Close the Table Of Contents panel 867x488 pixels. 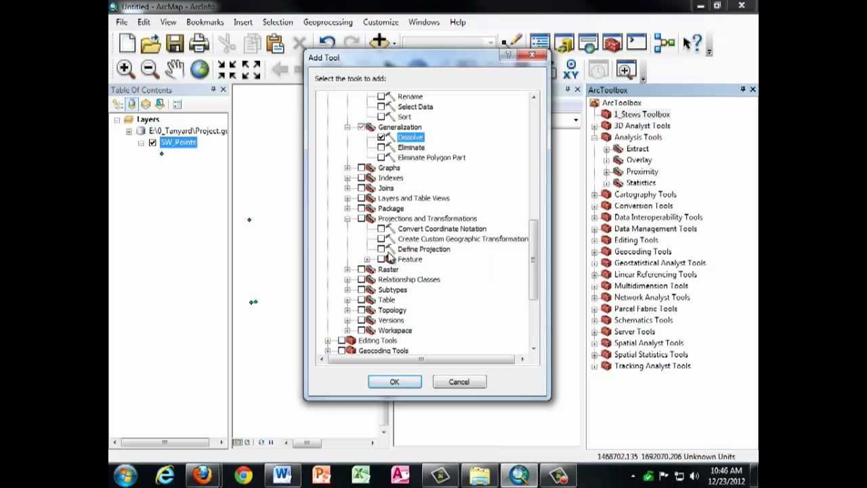[x=223, y=89]
